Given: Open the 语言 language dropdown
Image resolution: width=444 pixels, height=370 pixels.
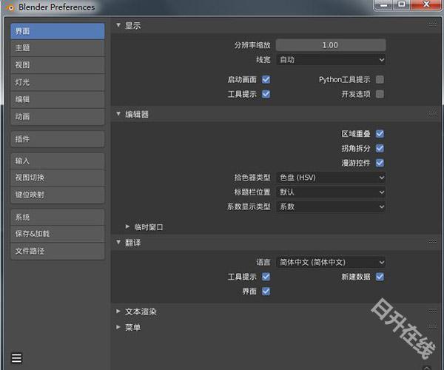Looking at the screenshot, I should click(x=331, y=263).
